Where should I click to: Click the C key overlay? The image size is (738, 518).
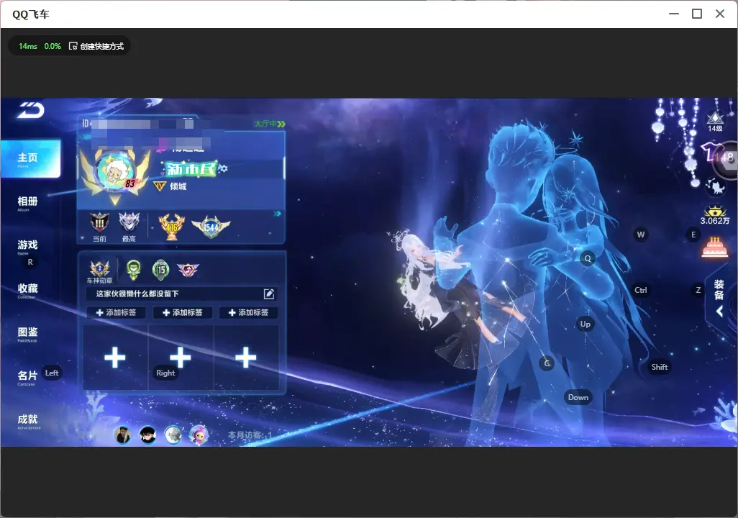pyautogui.click(x=547, y=363)
